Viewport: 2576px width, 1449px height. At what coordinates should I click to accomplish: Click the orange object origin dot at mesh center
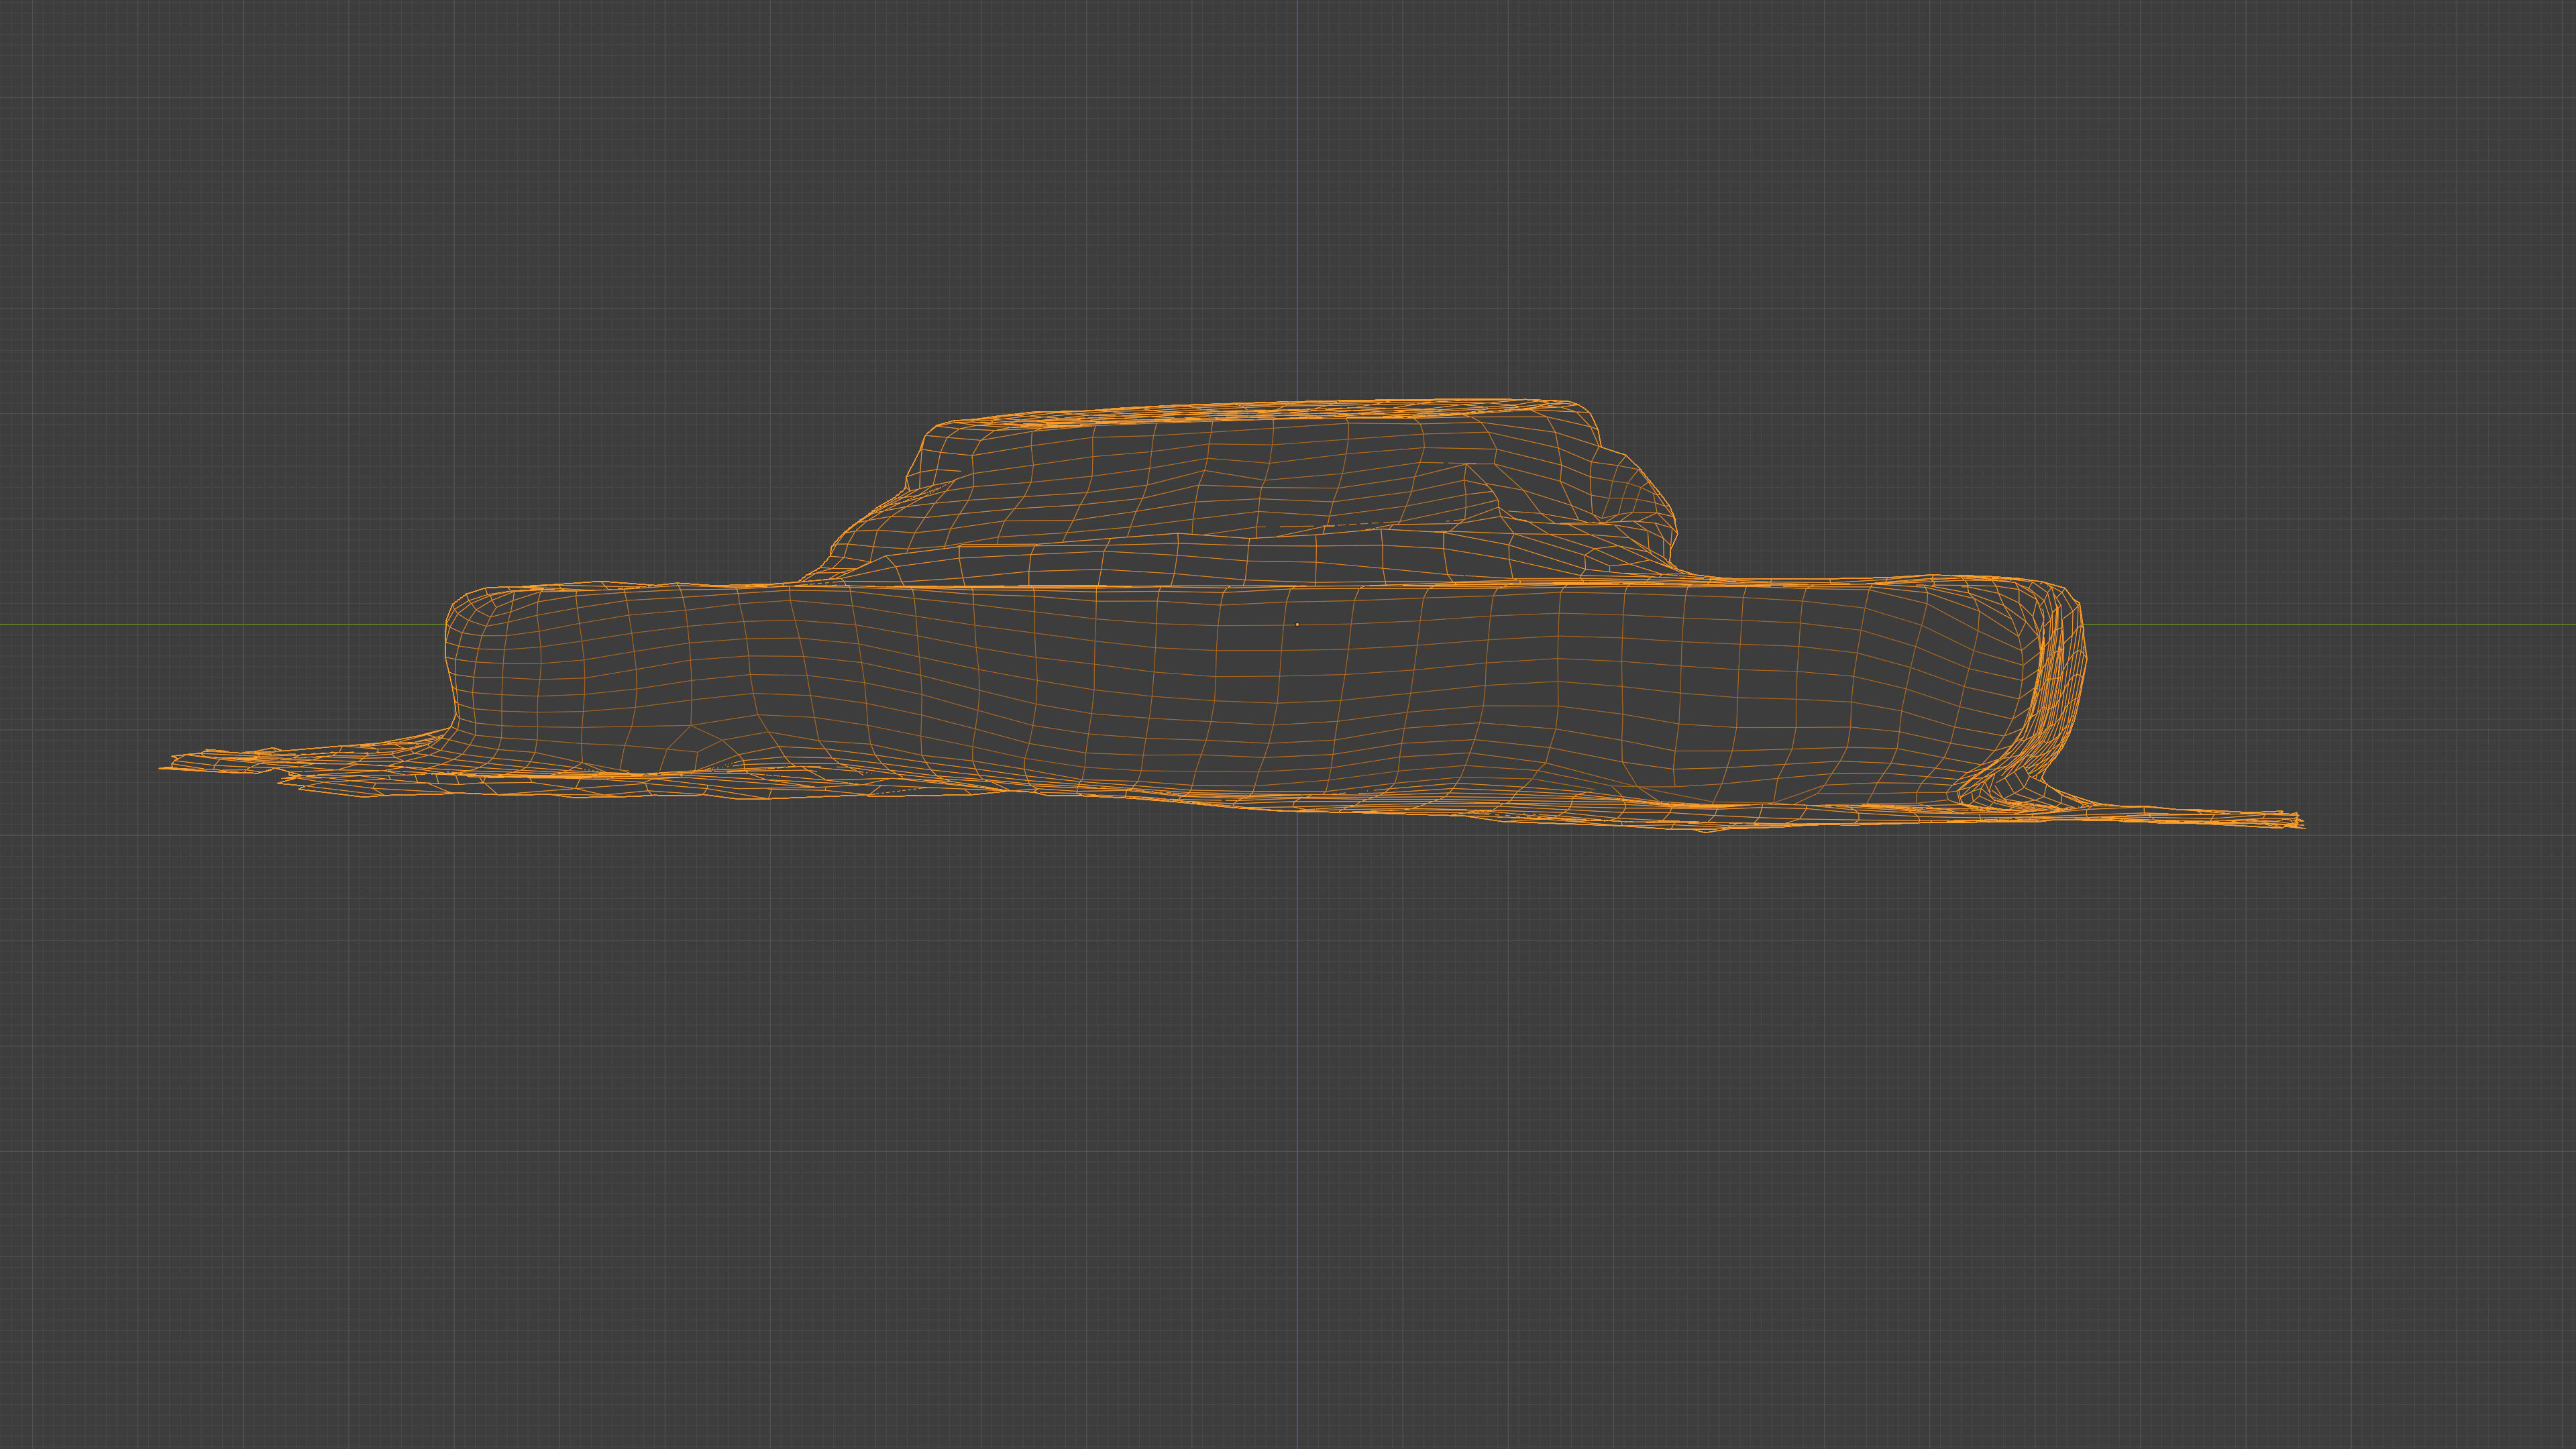1297,624
